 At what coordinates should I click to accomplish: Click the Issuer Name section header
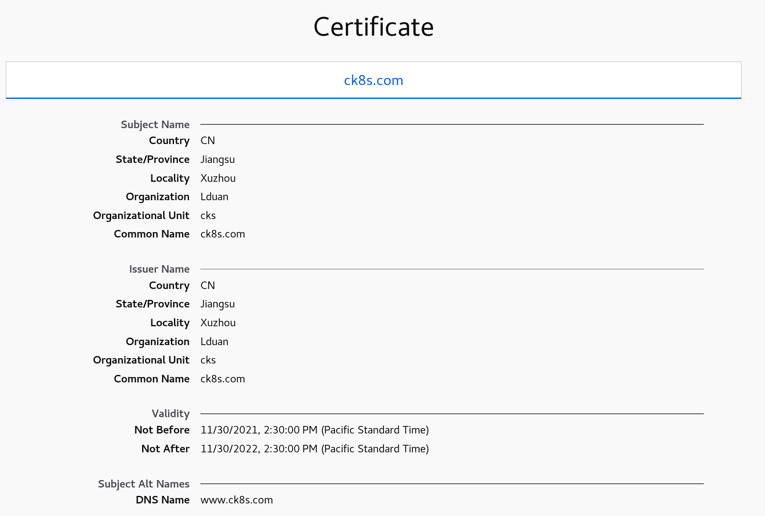(x=159, y=269)
